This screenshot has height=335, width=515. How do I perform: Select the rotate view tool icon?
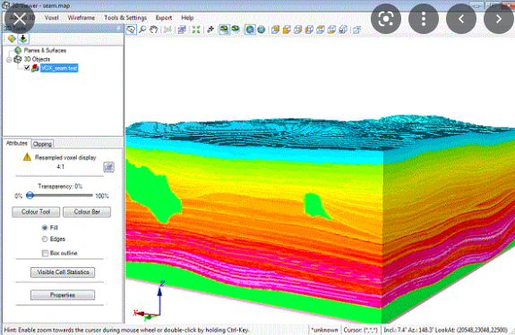pos(132,29)
